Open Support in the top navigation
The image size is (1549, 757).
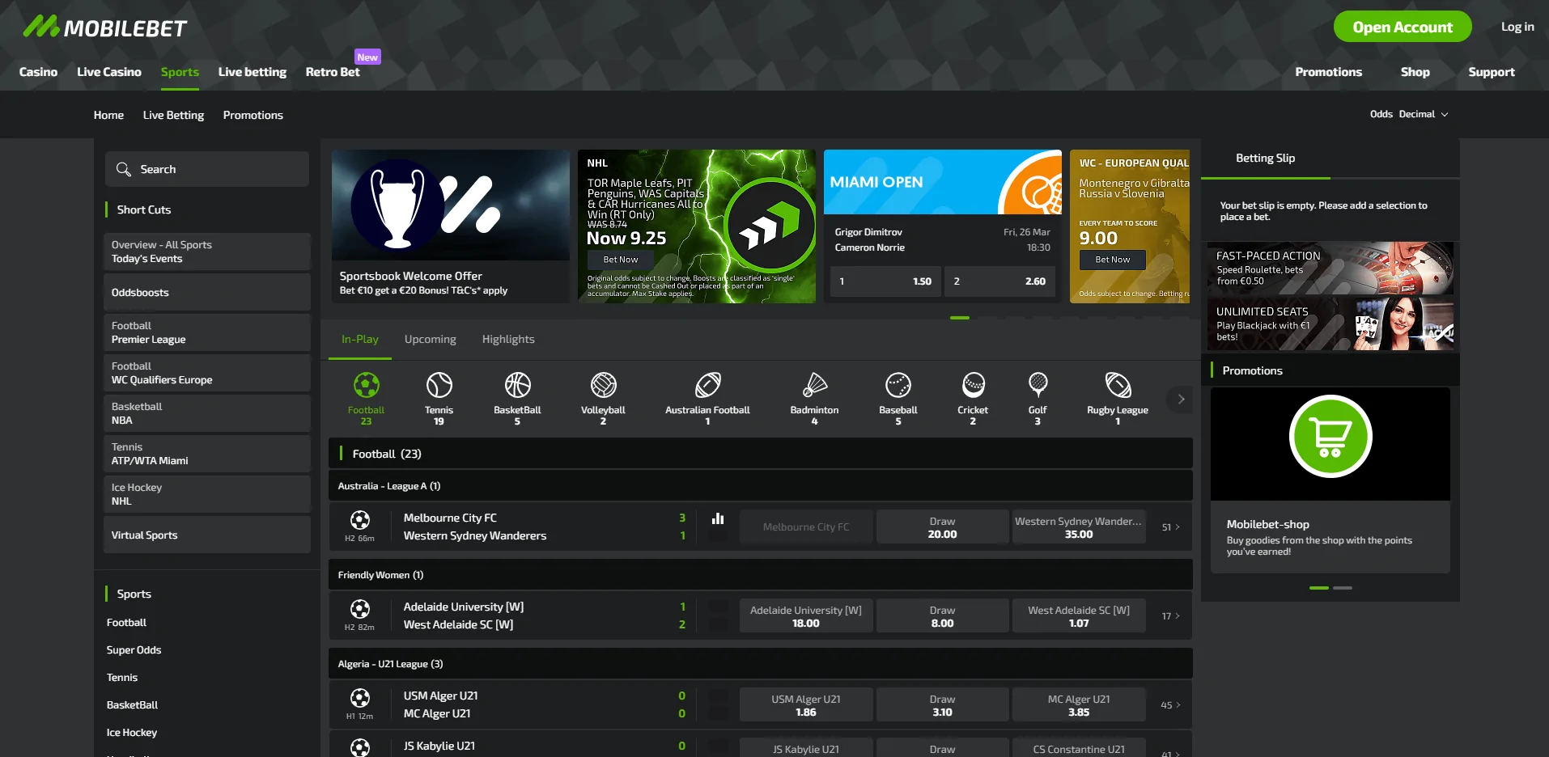pyautogui.click(x=1492, y=72)
